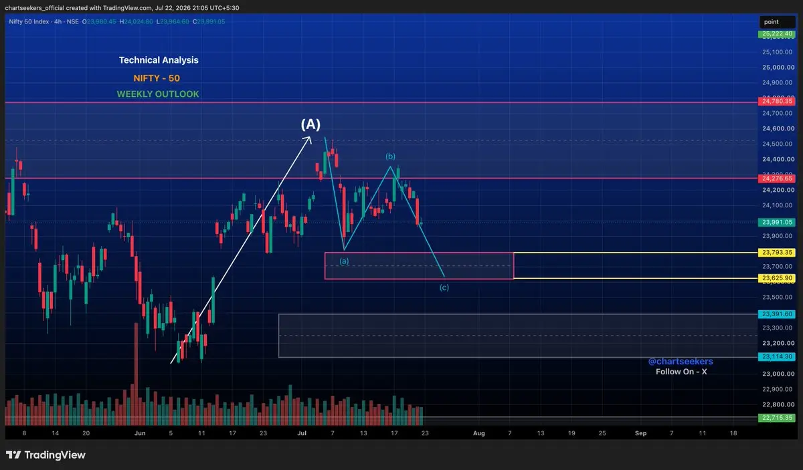Screen dimensions: 803x470
Task: Select the white '(A)' wave label
Action: (310, 124)
